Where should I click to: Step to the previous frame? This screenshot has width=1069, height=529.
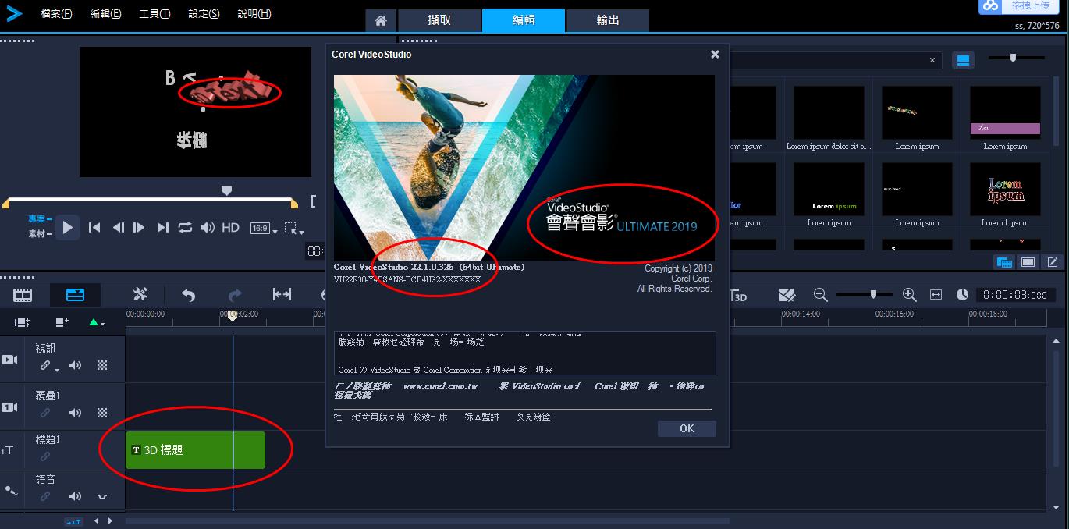click(118, 227)
